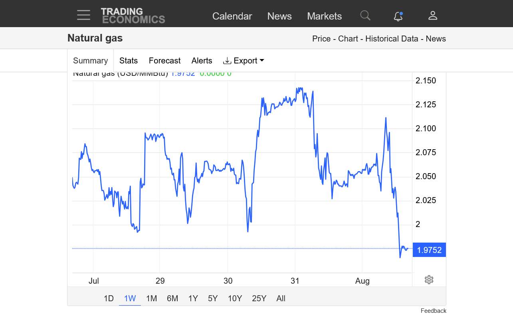Open the hamburger navigation menu

click(x=84, y=15)
